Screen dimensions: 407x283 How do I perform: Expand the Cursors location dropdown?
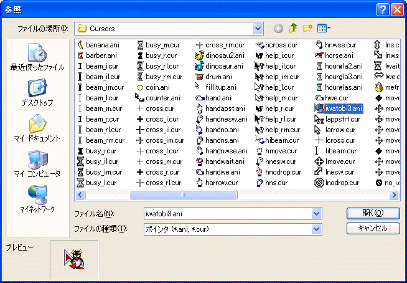point(258,29)
